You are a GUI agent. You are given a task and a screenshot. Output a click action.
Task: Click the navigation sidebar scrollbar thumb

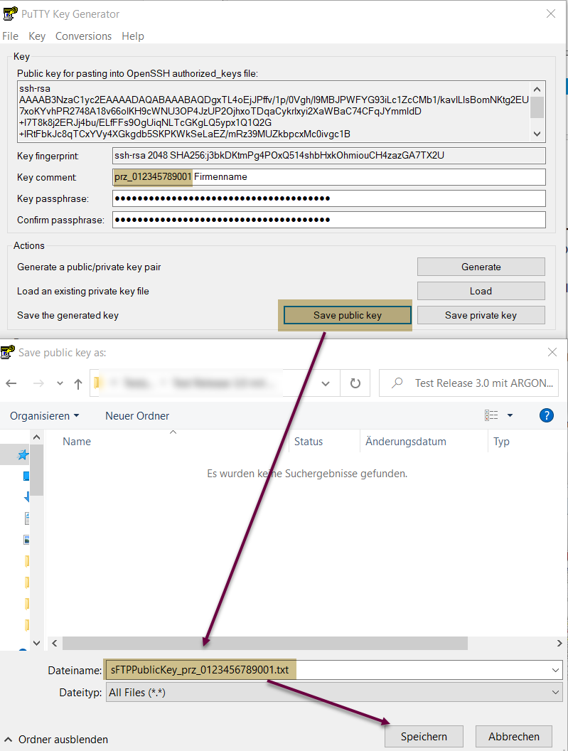point(36,470)
